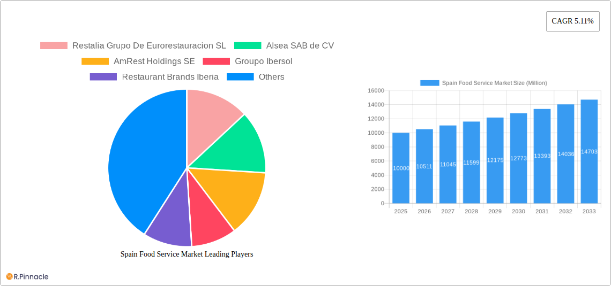
Task: Click the 2032 bar labeled 14036
Action: (566, 154)
